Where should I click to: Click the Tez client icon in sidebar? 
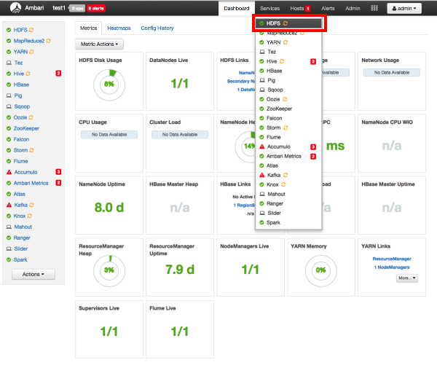9,63
